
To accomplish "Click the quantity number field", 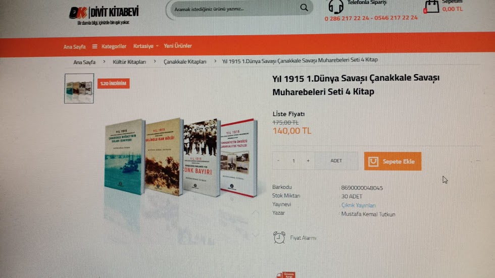I will pyautogui.click(x=293, y=161).
